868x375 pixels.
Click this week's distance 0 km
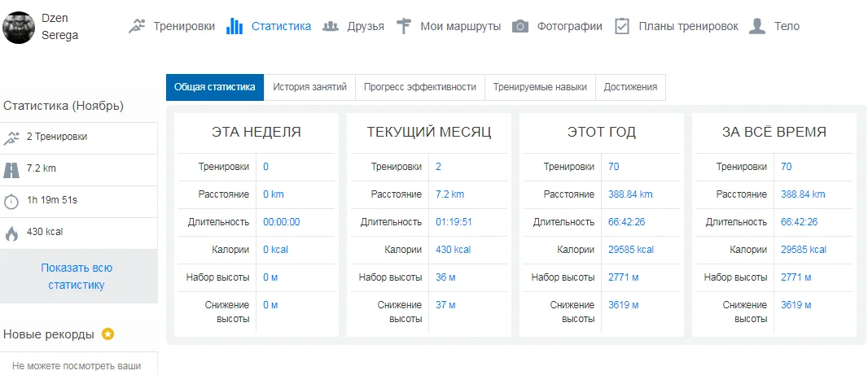274,194
